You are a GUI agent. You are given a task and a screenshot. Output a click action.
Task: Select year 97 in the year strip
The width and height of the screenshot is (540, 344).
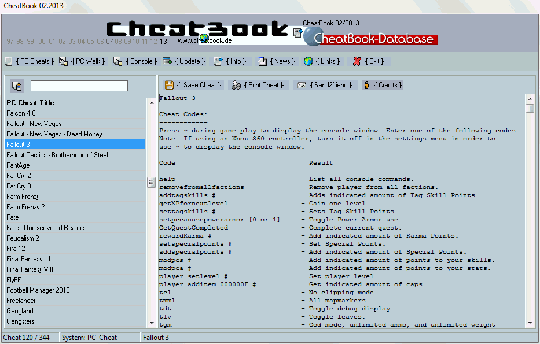10,42
